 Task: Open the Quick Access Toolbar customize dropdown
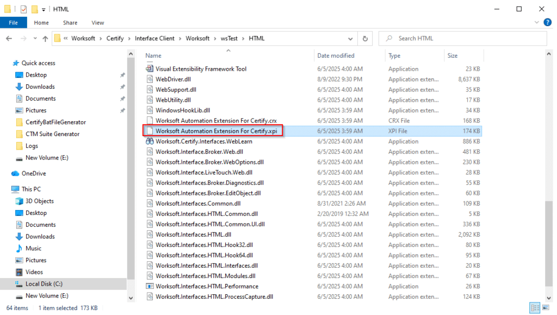pos(44,10)
